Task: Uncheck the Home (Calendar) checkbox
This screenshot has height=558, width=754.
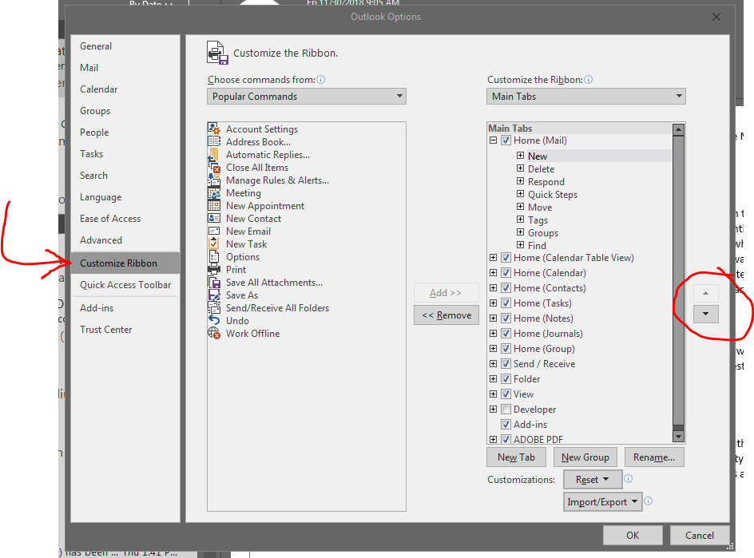Action: click(506, 272)
